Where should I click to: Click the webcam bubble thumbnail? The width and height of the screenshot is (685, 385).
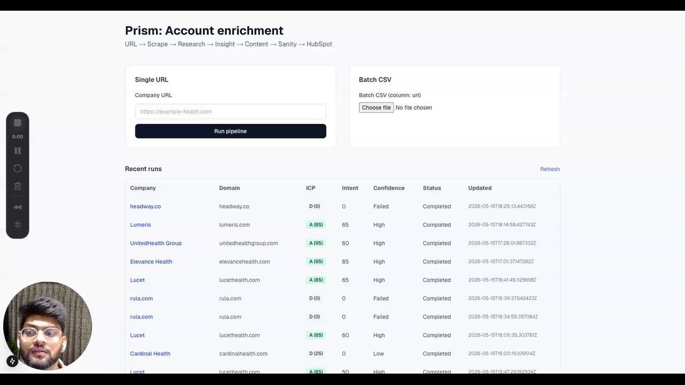pos(48,326)
